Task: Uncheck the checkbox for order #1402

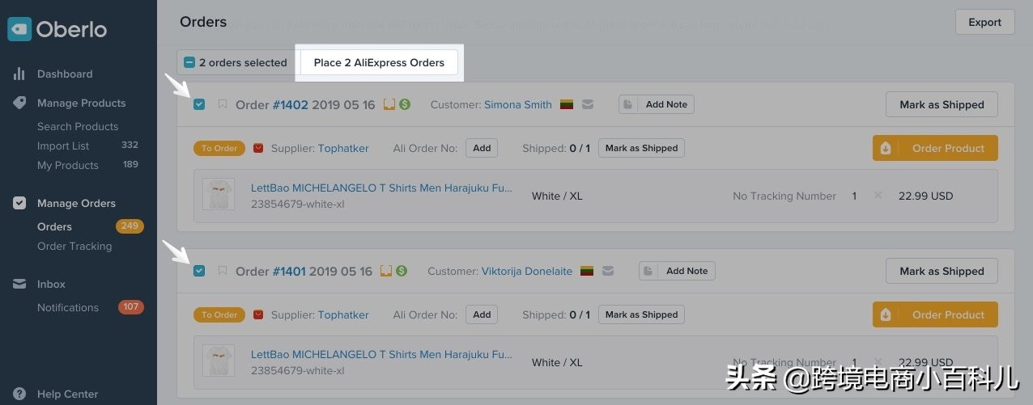Action: click(x=199, y=104)
